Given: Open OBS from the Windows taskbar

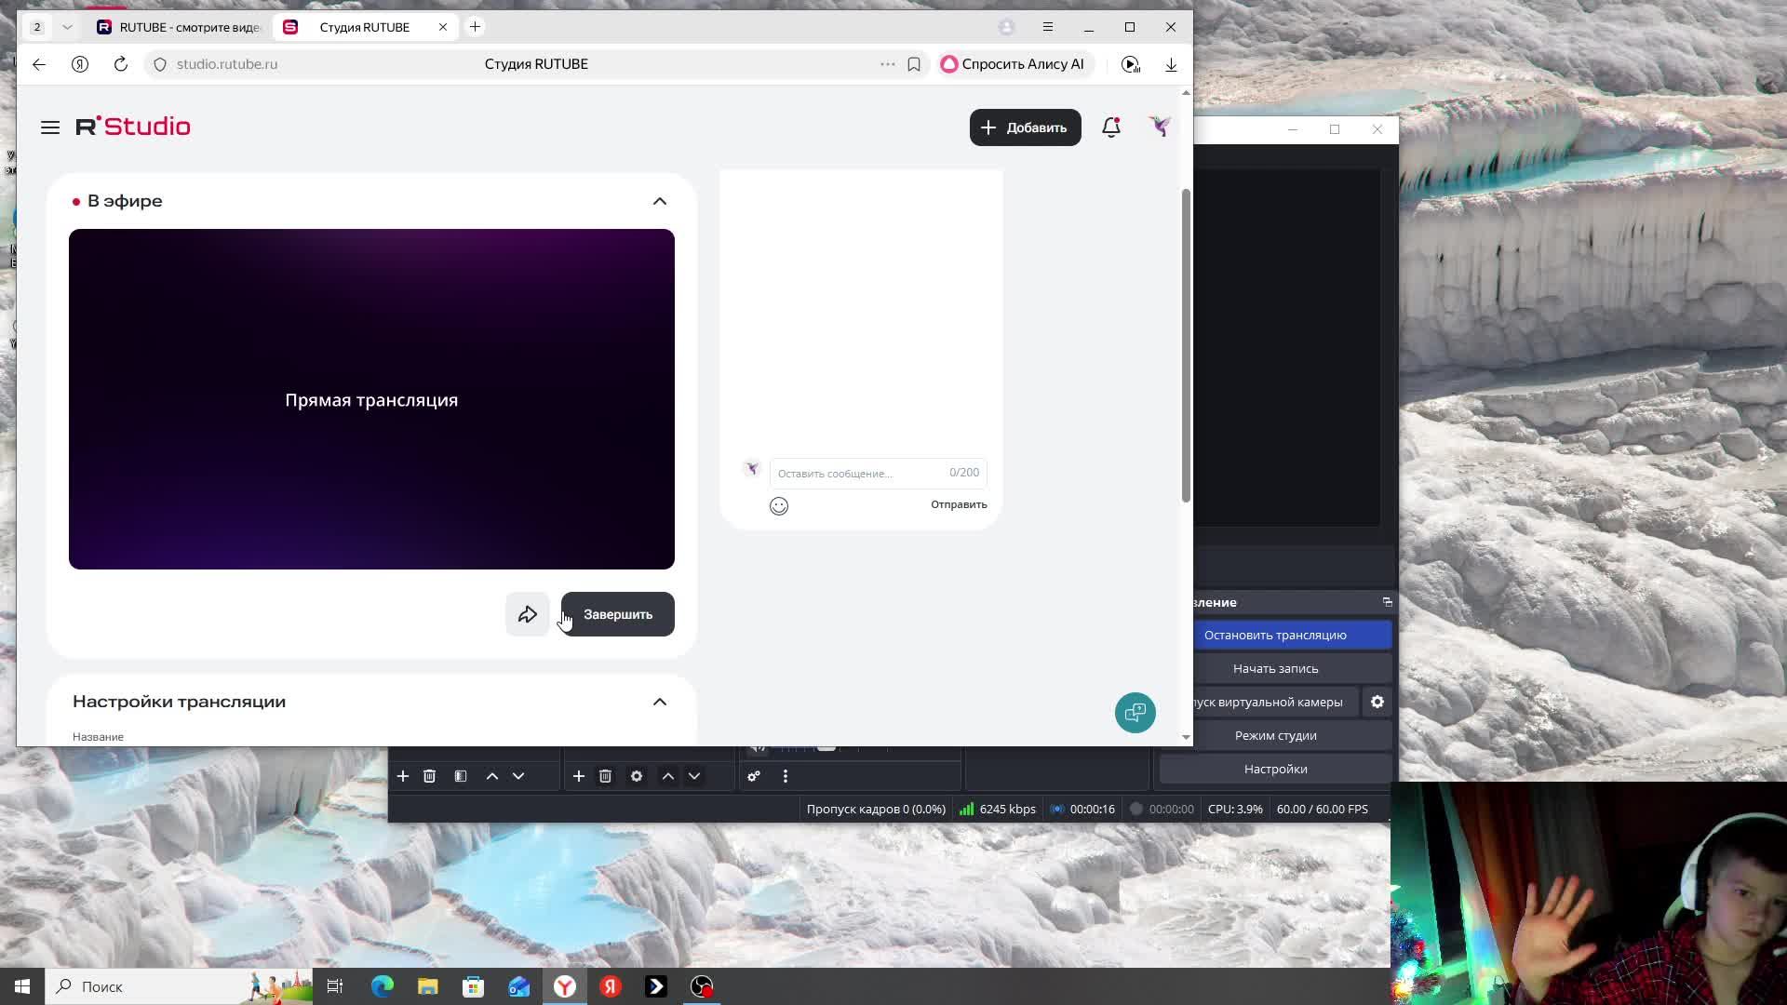Looking at the screenshot, I should tap(702, 986).
